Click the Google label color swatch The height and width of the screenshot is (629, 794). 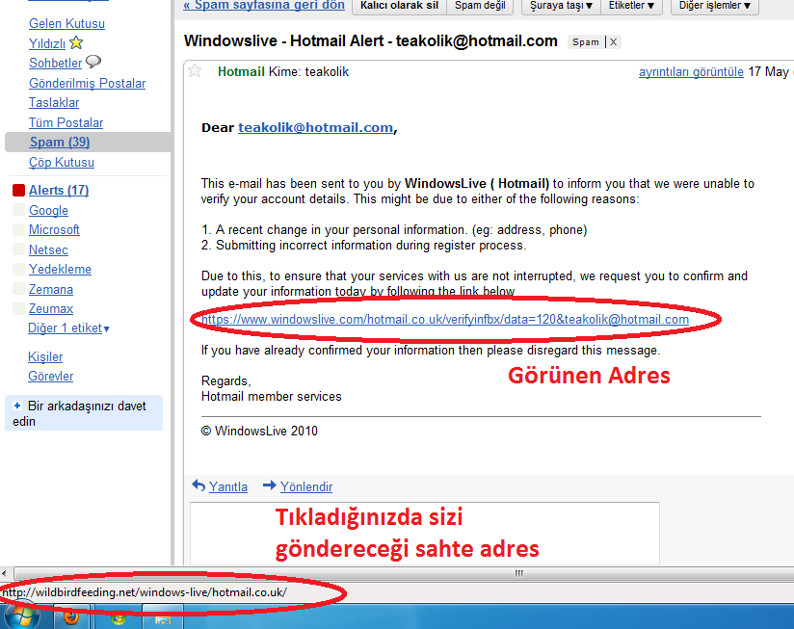pyautogui.click(x=18, y=209)
